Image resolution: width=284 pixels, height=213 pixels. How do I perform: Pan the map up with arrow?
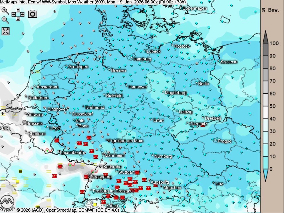(18, 10)
